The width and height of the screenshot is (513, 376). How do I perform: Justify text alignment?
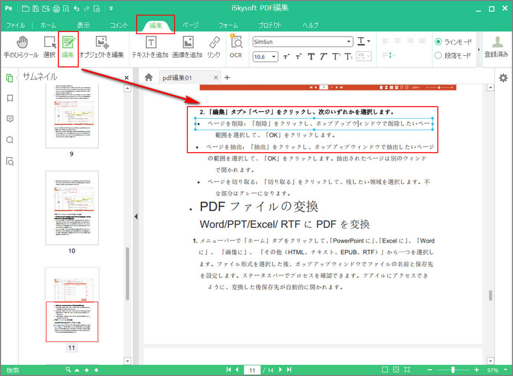423,41
